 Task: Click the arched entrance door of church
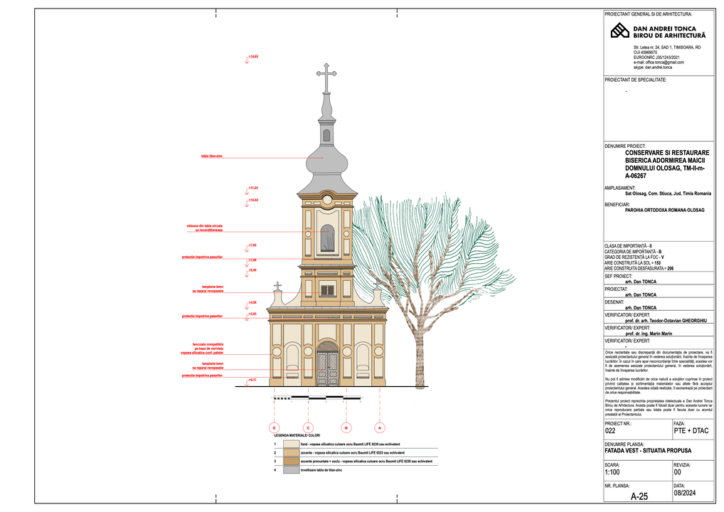(327, 364)
